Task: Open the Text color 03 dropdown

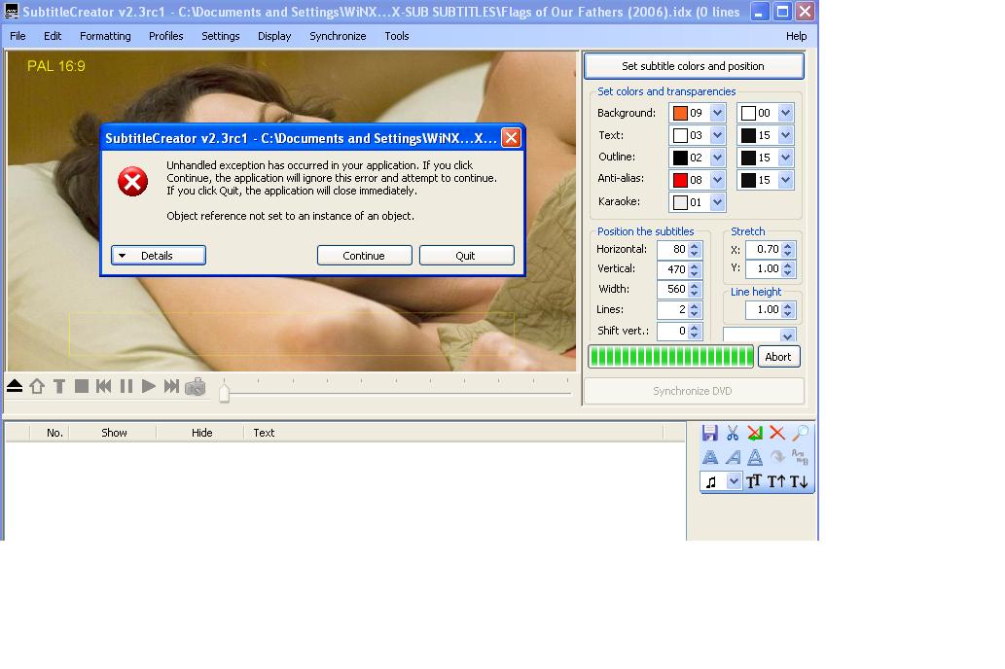Action: 717,135
